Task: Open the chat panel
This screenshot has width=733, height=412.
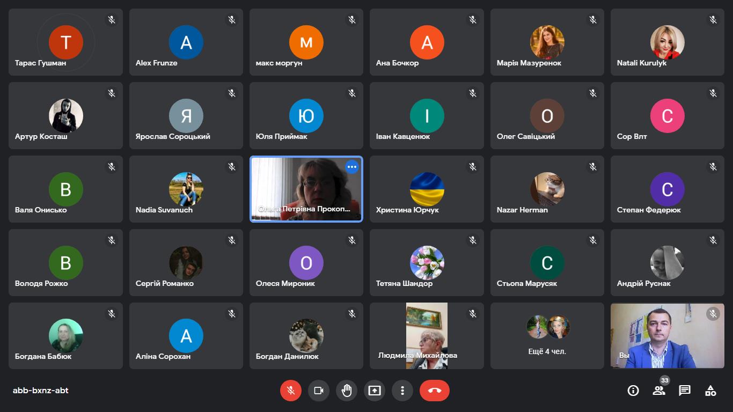Action: 685,391
